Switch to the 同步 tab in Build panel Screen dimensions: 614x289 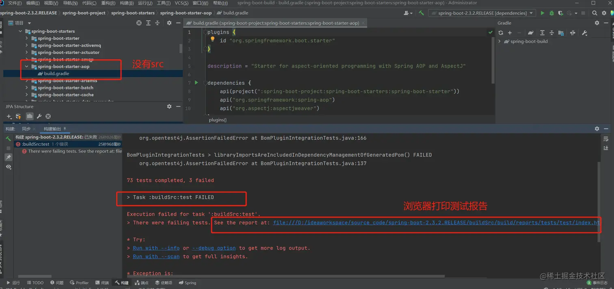(x=26, y=129)
